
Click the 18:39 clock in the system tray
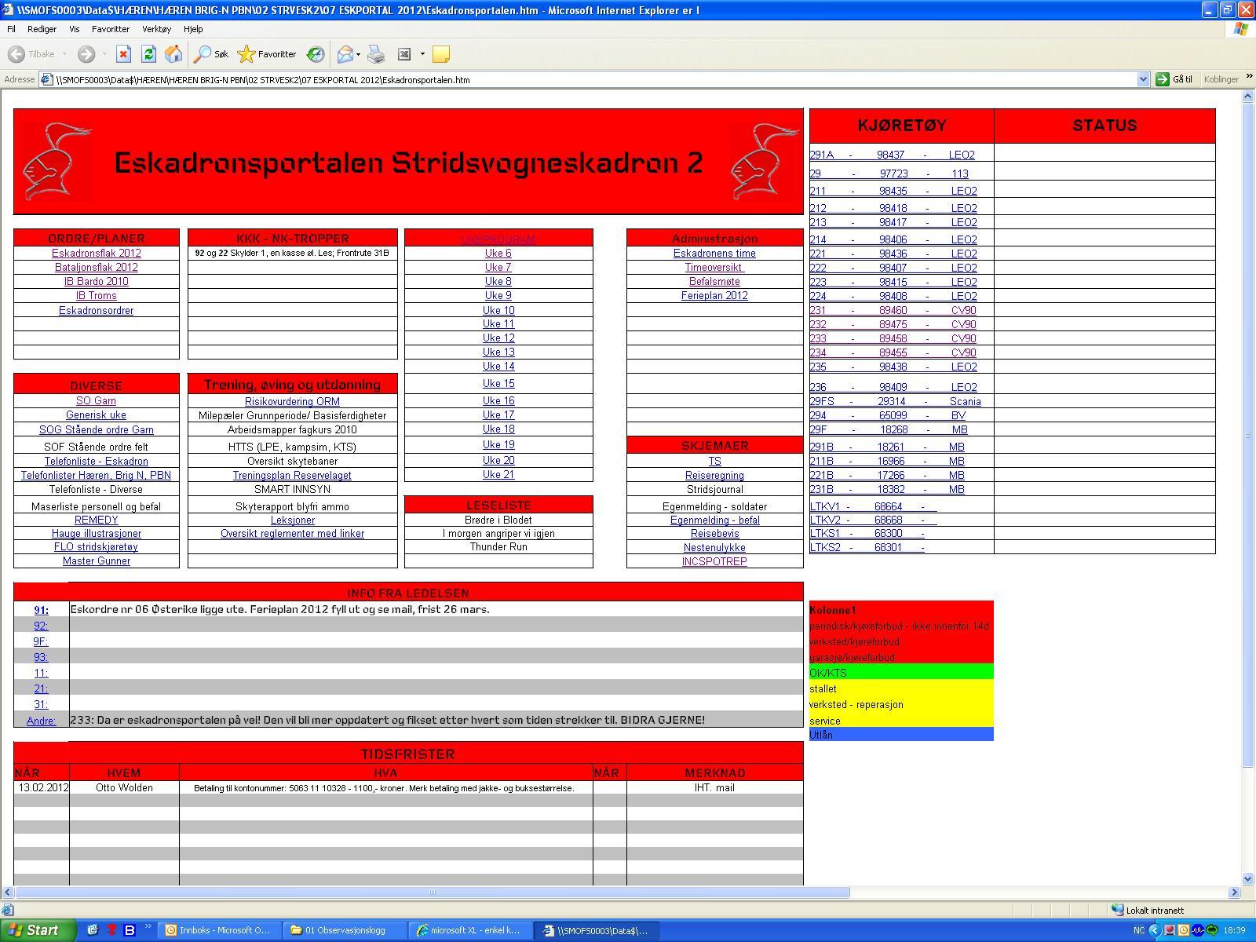[x=1235, y=930]
